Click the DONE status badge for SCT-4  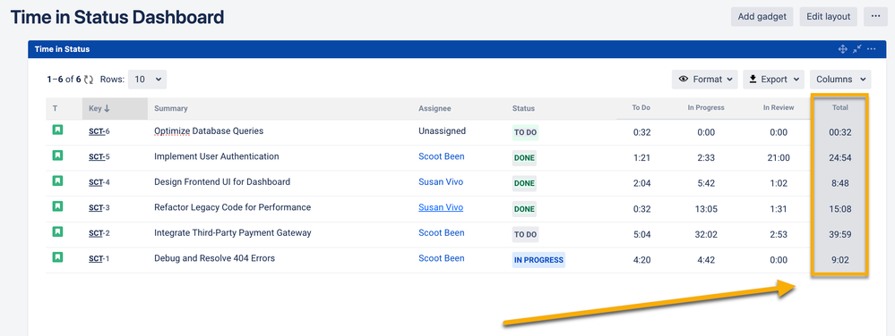click(x=525, y=183)
